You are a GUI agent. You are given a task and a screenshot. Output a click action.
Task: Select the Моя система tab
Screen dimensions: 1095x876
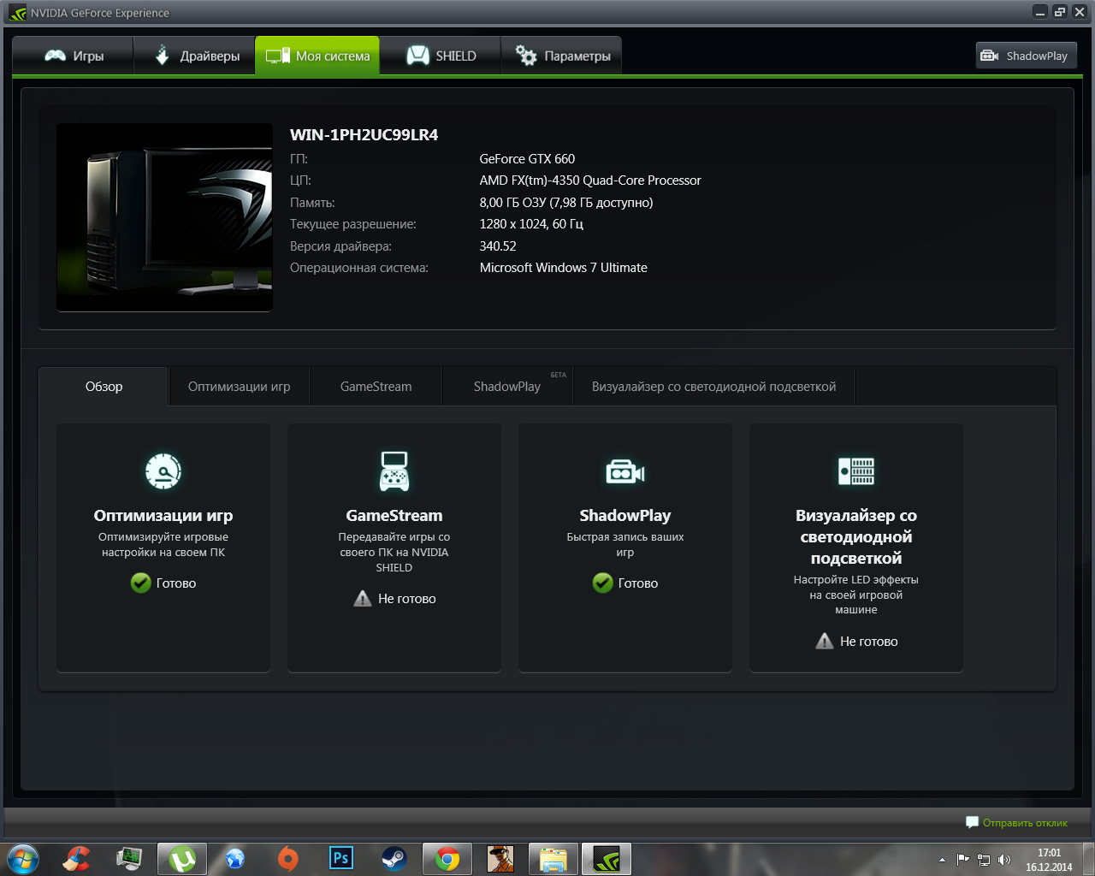click(317, 56)
